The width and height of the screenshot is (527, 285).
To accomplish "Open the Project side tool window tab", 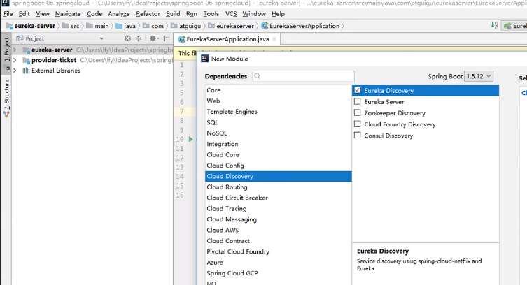I will [x=6, y=53].
